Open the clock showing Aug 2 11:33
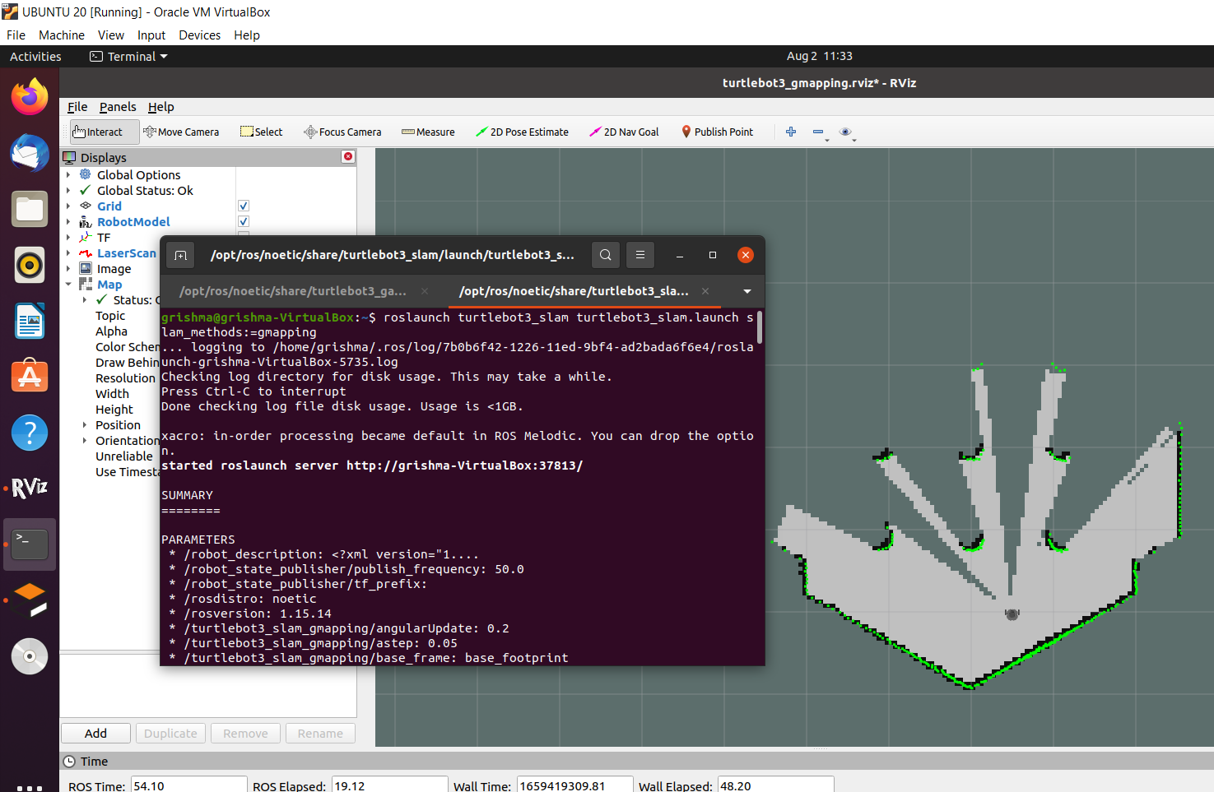Screen dimensions: 1214x792 (819, 56)
